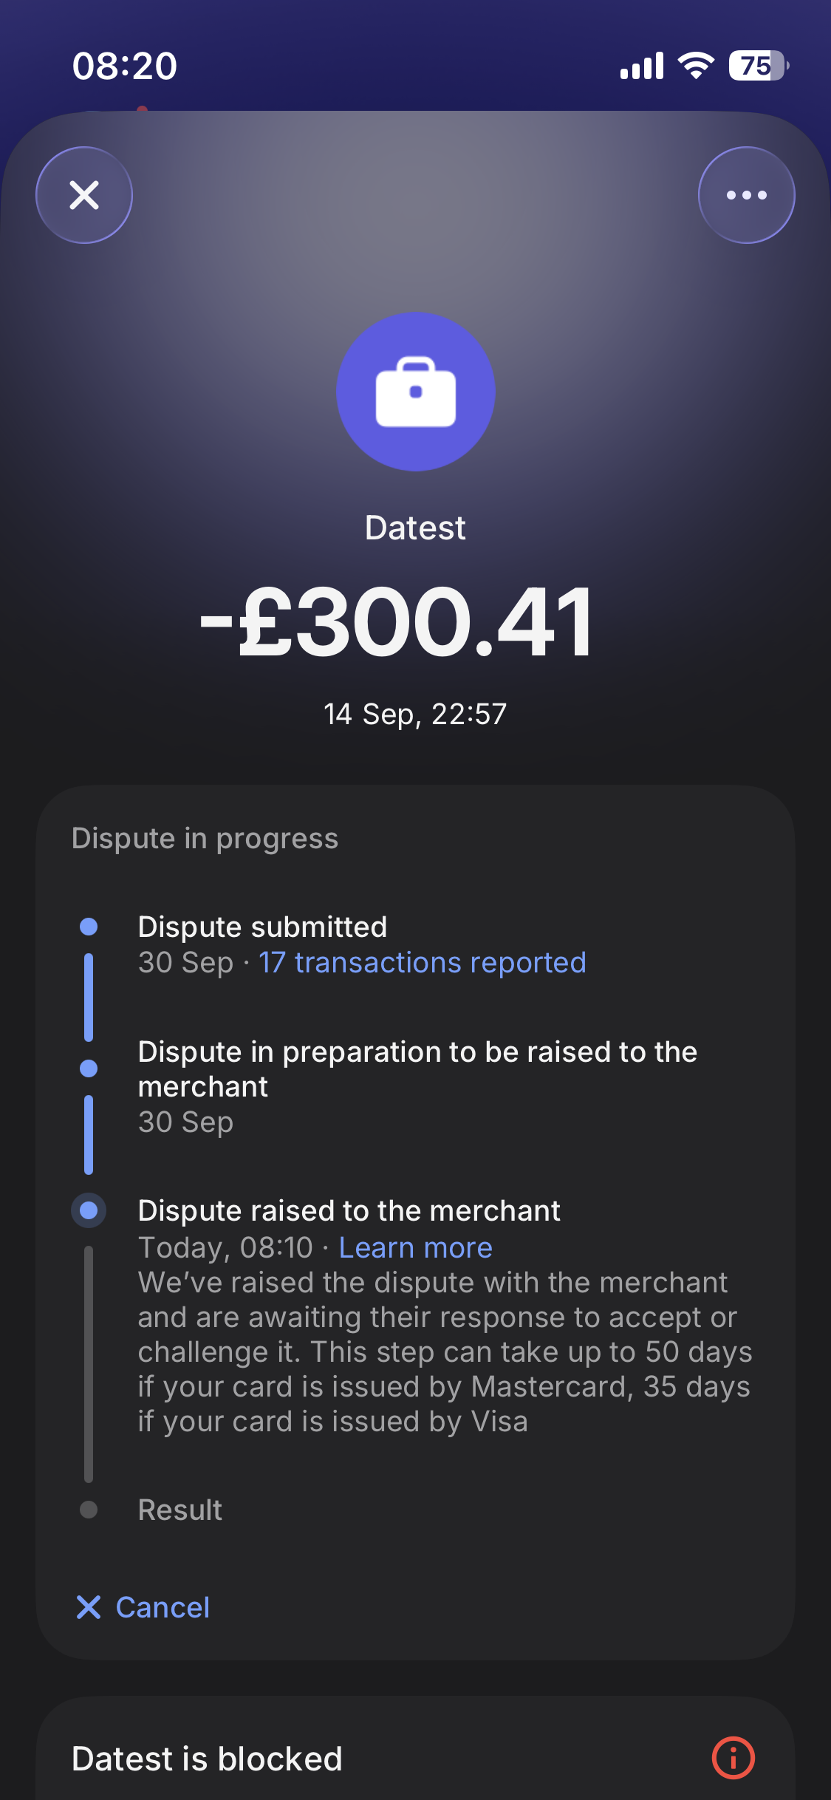Tap the Dispute submitted timeline dot
Viewport: 831px width, 1800px height.
89,927
